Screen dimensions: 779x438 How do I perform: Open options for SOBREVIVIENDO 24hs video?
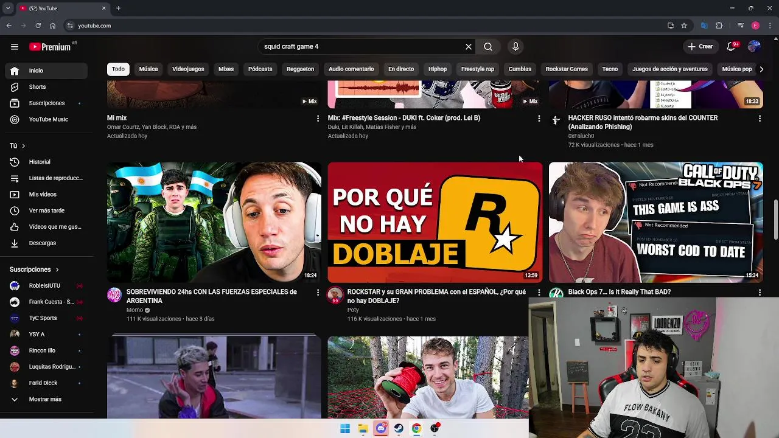318,292
